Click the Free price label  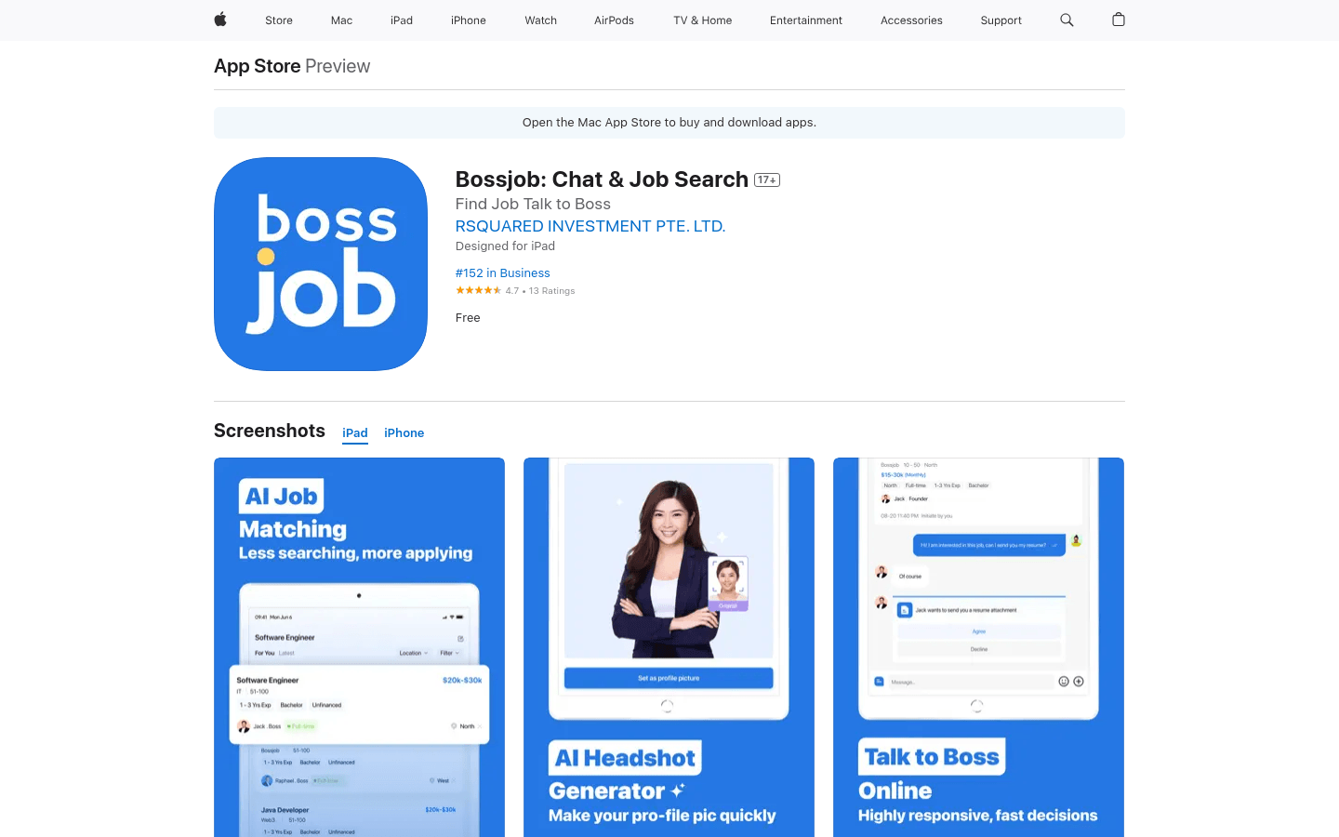pos(468,318)
